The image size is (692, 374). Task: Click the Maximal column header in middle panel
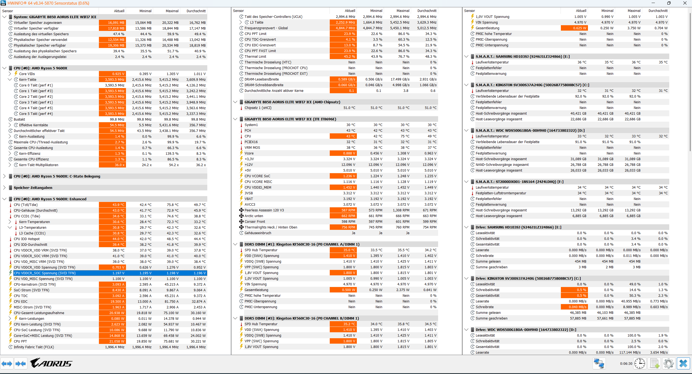click(x=397, y=11)
